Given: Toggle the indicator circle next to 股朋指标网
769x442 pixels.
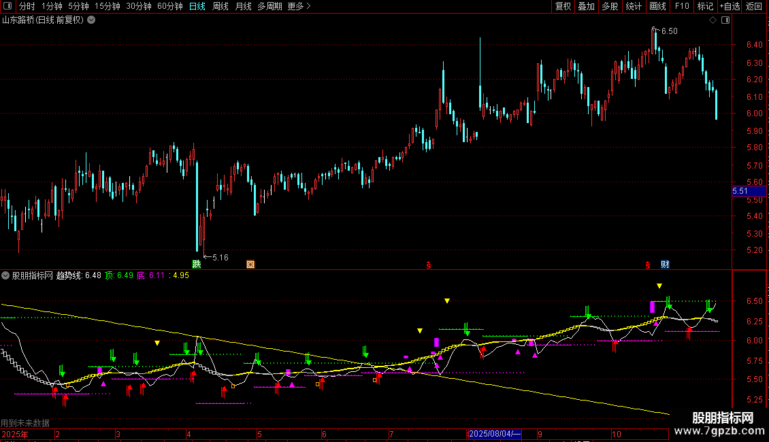Looking at the screenshot, I should point(5,275).
